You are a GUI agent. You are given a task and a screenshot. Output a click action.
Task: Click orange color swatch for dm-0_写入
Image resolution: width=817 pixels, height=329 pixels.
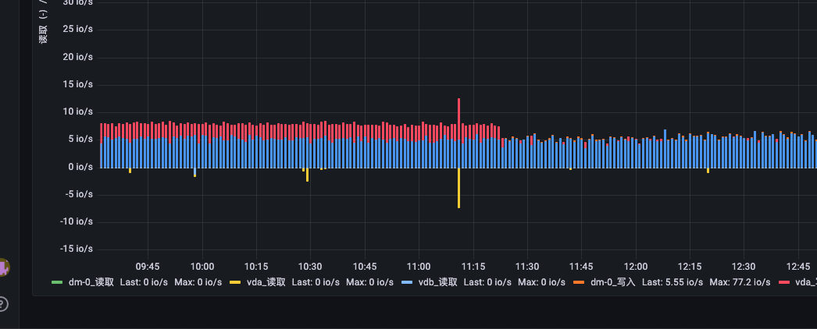[x=579, y=282]
